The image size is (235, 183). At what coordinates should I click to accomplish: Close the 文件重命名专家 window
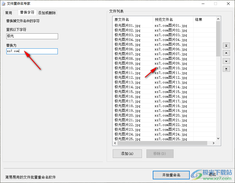(228, 4)
